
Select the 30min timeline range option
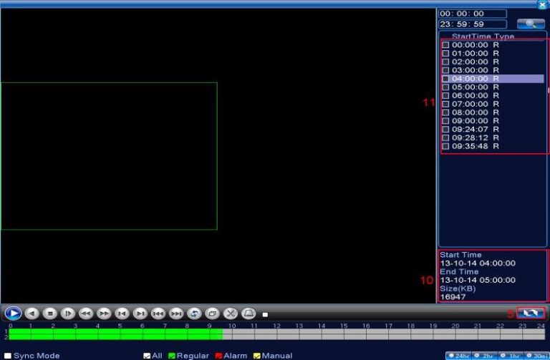click(536, 356)
